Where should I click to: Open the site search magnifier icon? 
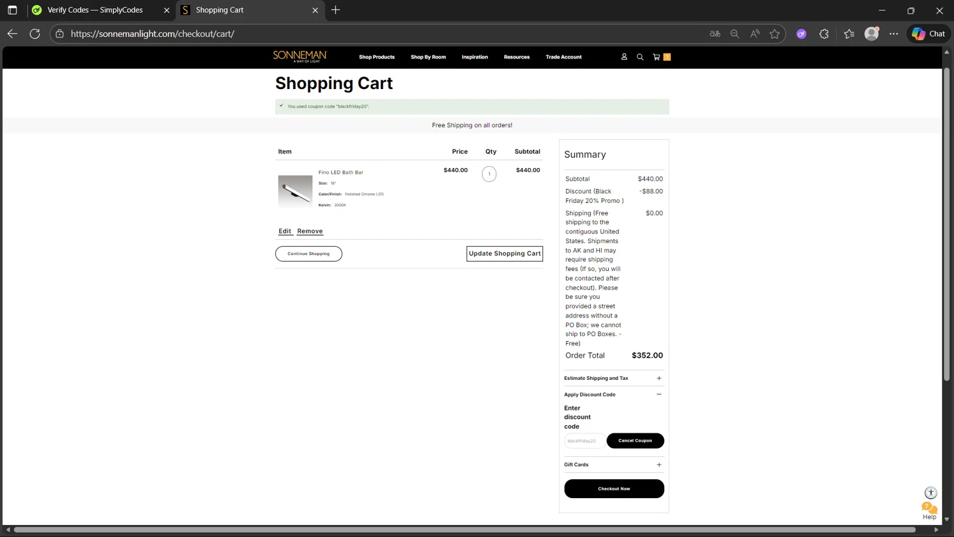[640, 57]
